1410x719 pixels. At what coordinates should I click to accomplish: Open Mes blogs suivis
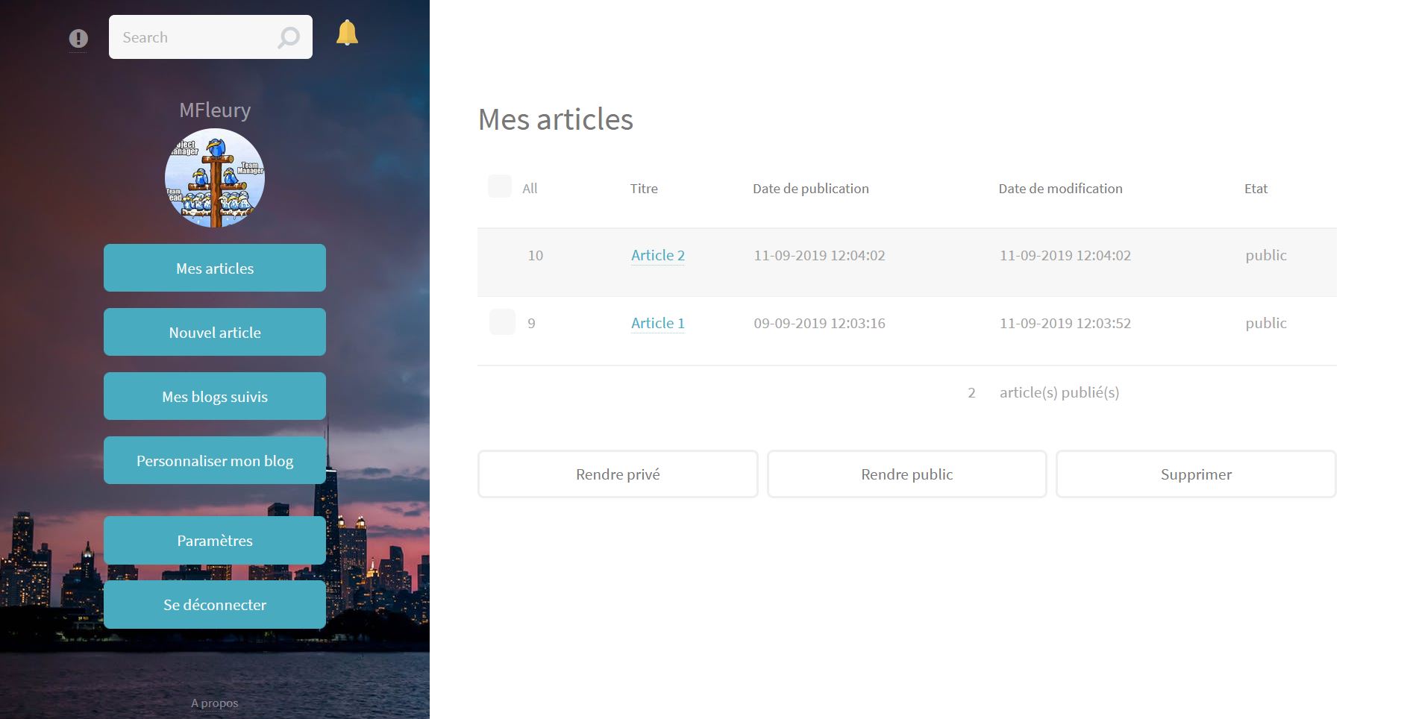(215, 396)
